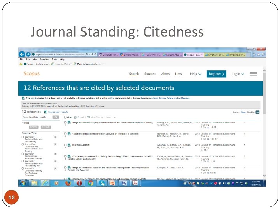Launch Opera from the taskbar
The height and width of the screenshot is (210, 280).
pyautogui.click(x=79, y=183)
